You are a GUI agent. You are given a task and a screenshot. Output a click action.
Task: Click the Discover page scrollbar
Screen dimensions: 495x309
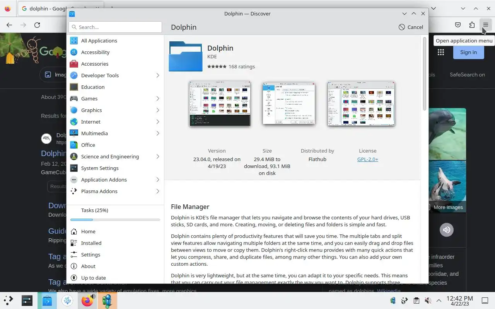(x=425, y=73)
